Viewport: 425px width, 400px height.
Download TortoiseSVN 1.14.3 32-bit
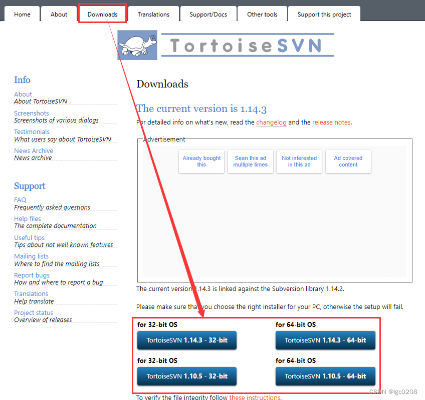(x=187, y=340)
